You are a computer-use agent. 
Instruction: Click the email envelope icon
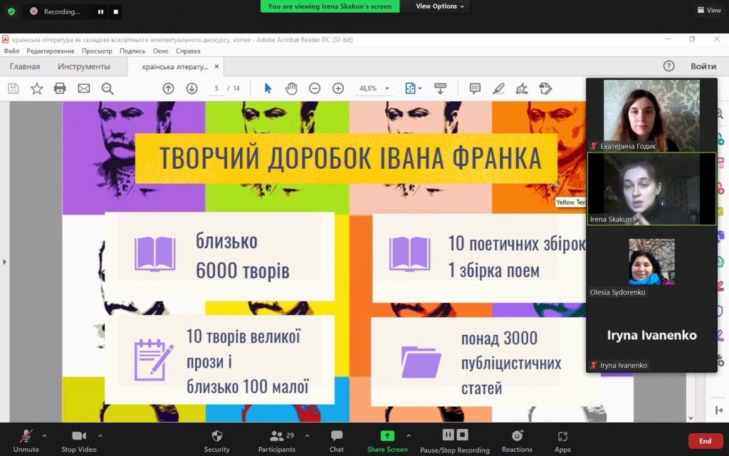(84, 88)
